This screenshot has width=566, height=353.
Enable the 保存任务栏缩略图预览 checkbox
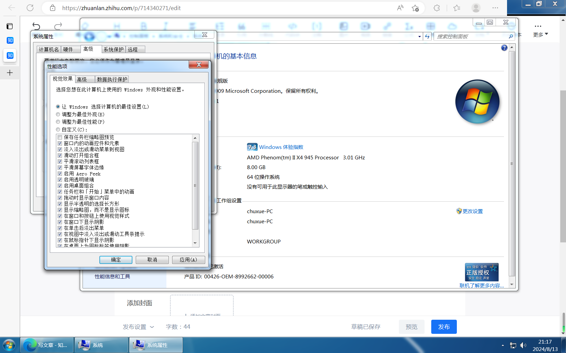pos(60,137)
